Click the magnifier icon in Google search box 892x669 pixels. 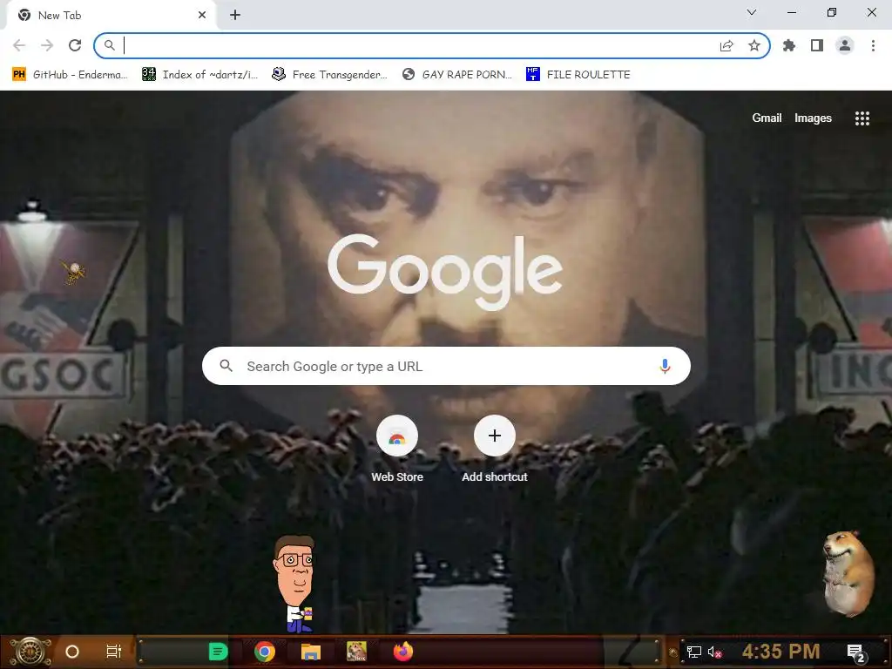coord(226,366)
